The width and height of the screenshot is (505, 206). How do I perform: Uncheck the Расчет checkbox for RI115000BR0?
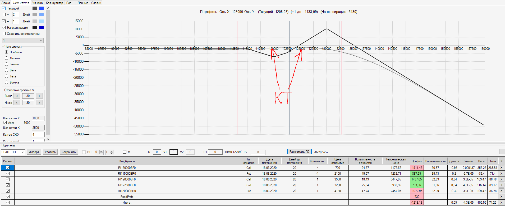pyautogui.click(x=8, y=174)
